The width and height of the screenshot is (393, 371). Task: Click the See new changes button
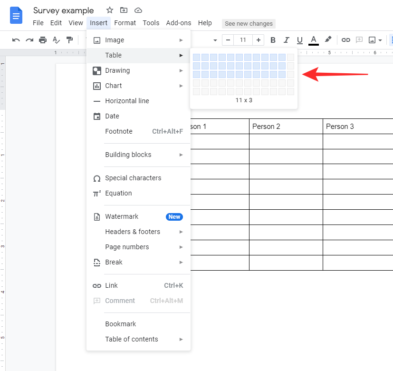point(249,24)
